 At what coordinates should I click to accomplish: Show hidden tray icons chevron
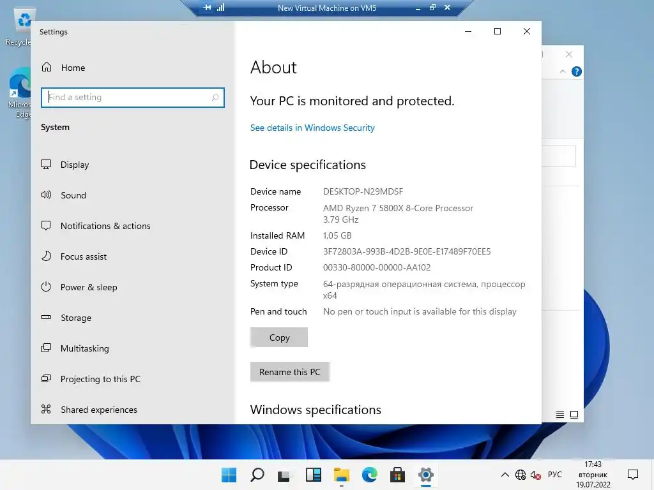pos(505,475)
